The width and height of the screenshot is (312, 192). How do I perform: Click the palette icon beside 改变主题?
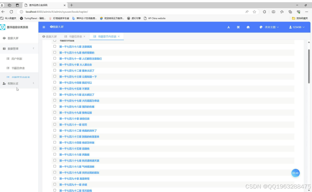[x=261, y=27]
